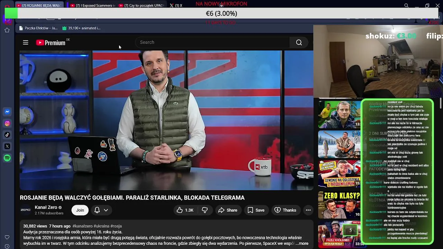Open the Kanał Zero channel avatar
Image resolution: width=443 pixels, height=249 pixels.
[26, 210]
